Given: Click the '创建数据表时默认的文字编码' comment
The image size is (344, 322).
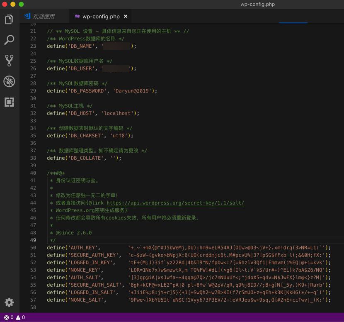Looking at the screenshot, I should 90,128.
